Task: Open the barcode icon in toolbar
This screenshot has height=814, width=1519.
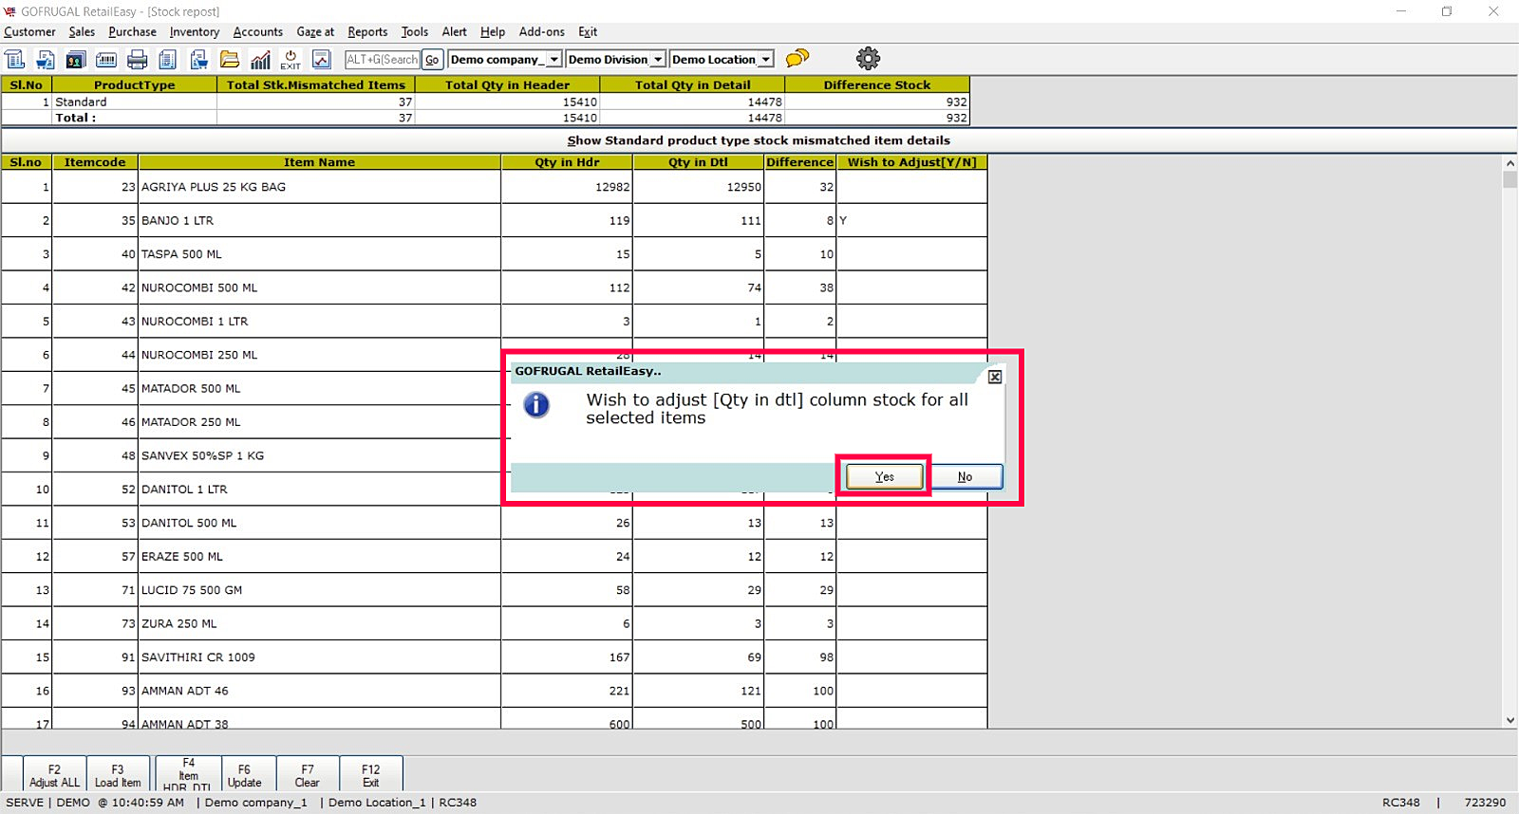Action: pyautogui.click(x=106, y=60)
